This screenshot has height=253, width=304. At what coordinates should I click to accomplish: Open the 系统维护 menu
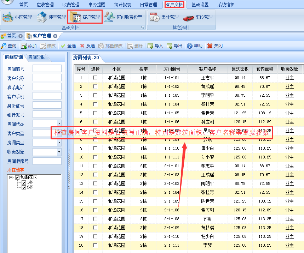226,5
